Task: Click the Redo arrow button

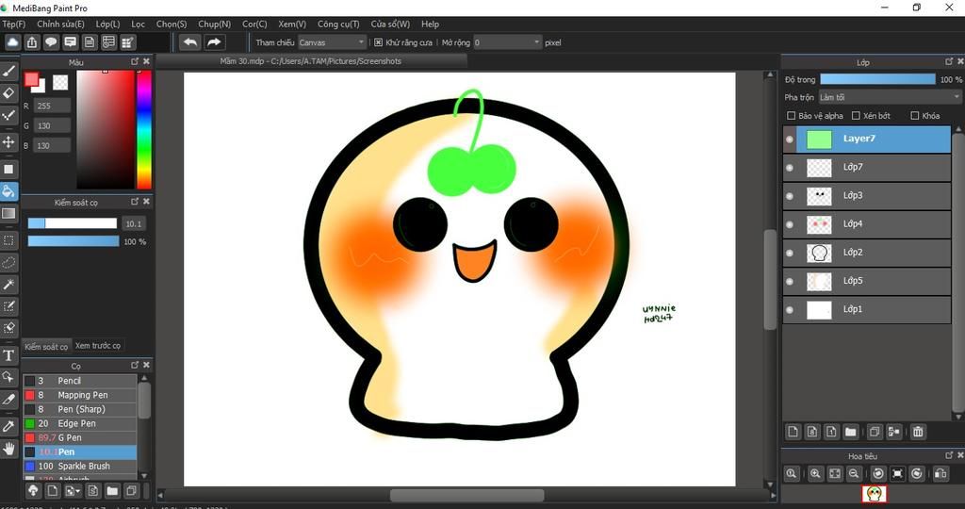Action: pos(214,42)
